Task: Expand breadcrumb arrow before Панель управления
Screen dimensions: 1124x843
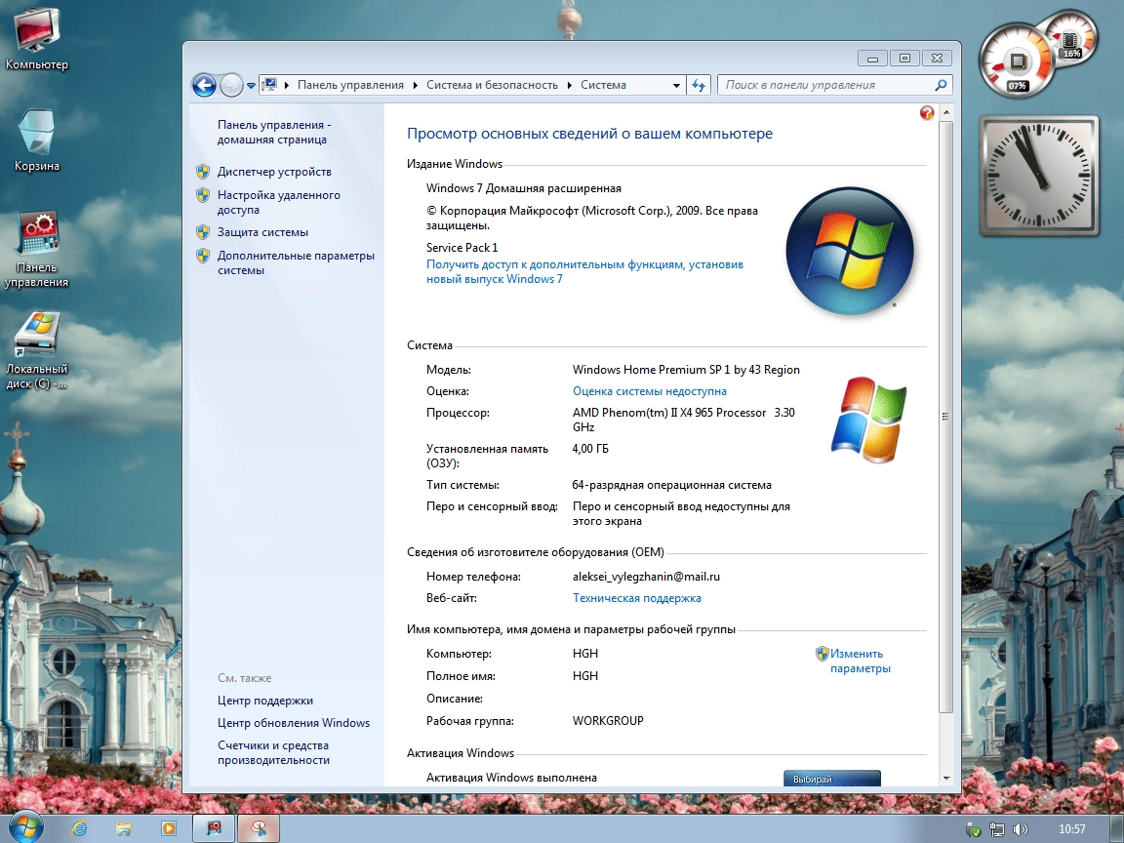Action: click(x=287, y=85)
